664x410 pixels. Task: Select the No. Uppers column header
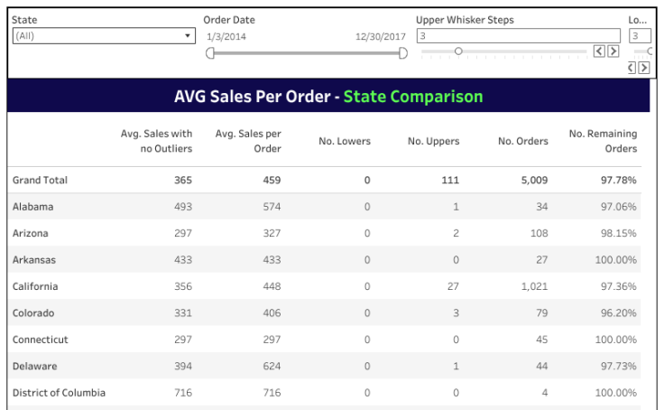coord(433,141)
